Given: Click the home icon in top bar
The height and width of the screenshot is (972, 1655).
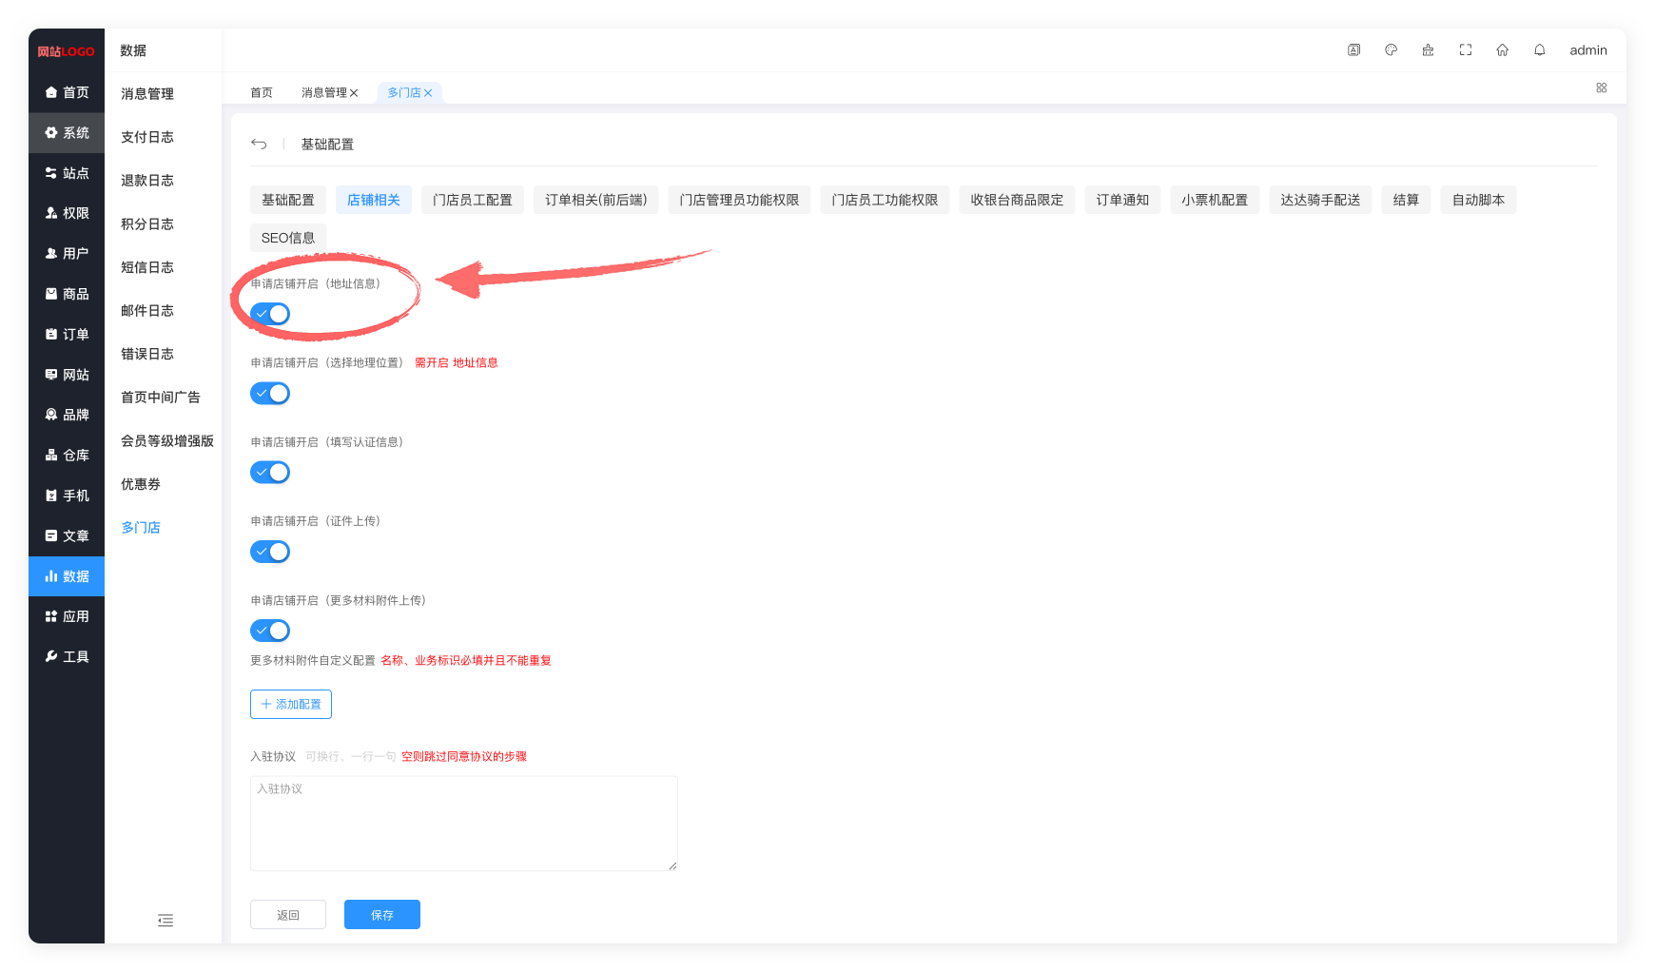Looking at the screenshot, I should (1502, 50).
